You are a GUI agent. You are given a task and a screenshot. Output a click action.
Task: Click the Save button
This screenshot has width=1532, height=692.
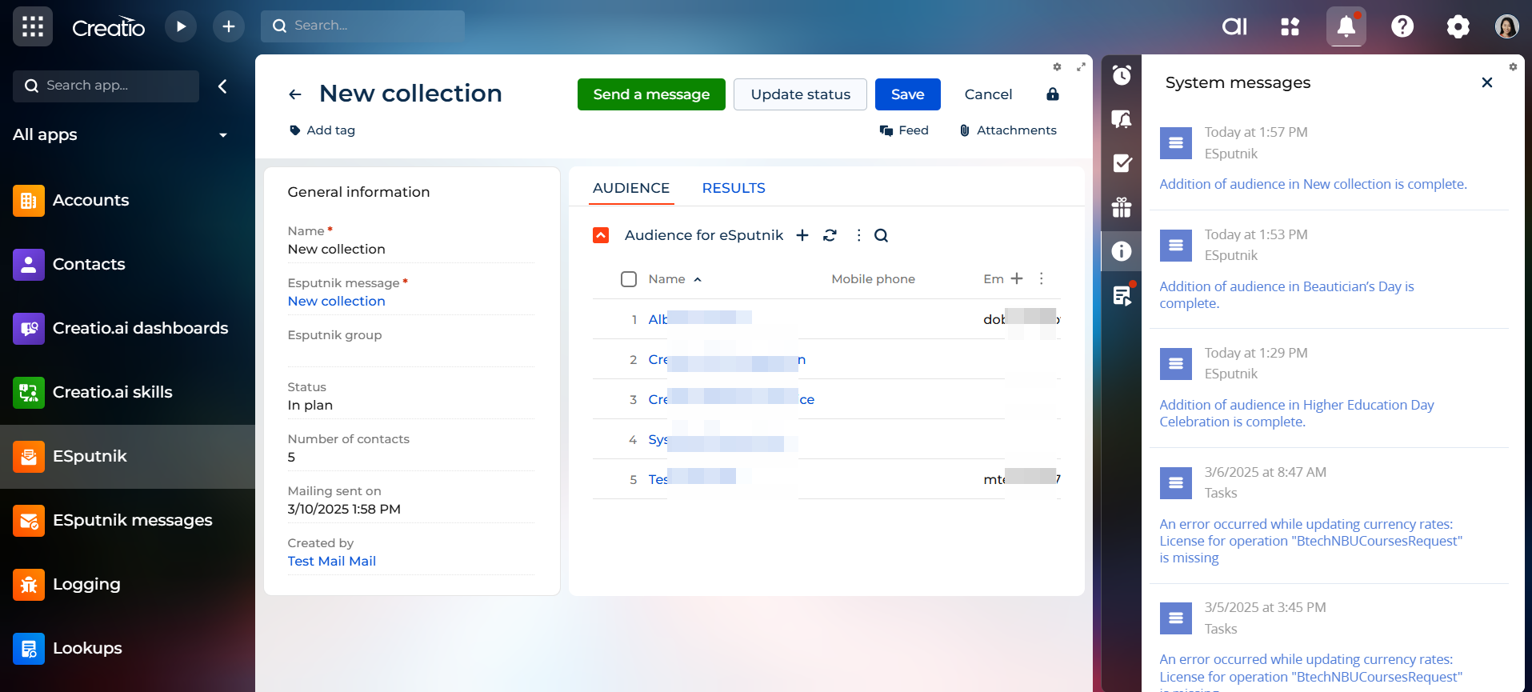coord(907,94)
